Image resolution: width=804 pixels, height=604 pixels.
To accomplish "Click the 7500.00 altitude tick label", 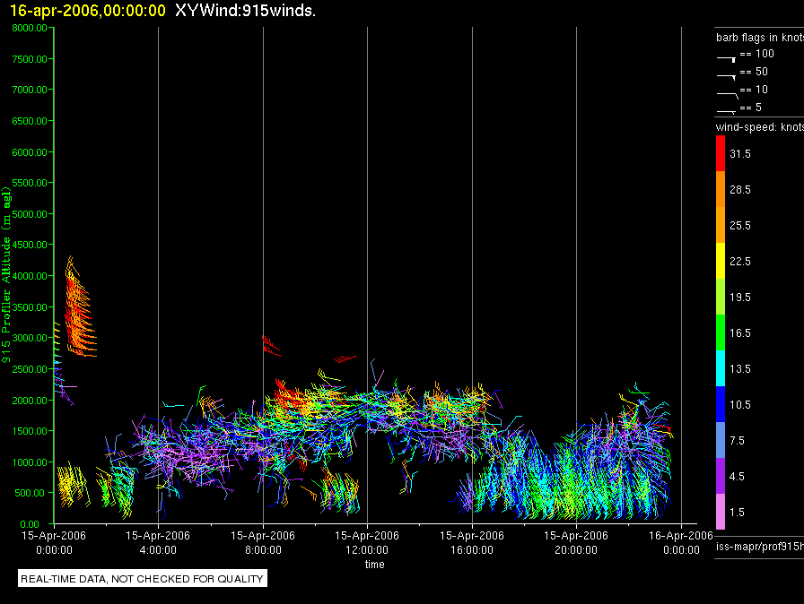I will pyautogui.click(x=30, y=59).
